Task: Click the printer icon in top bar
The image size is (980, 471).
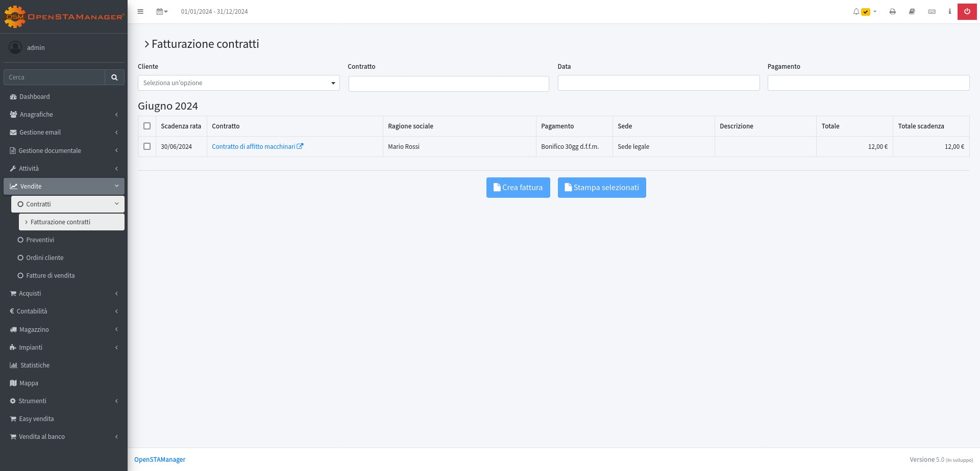Action: point(892,12)
